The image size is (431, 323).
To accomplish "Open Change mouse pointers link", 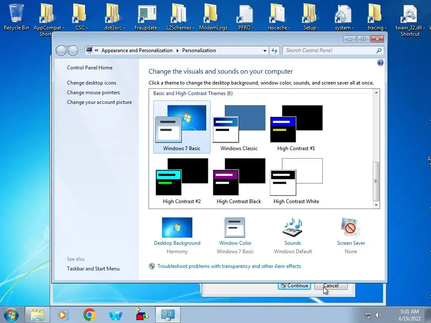I will pos(93,92).
